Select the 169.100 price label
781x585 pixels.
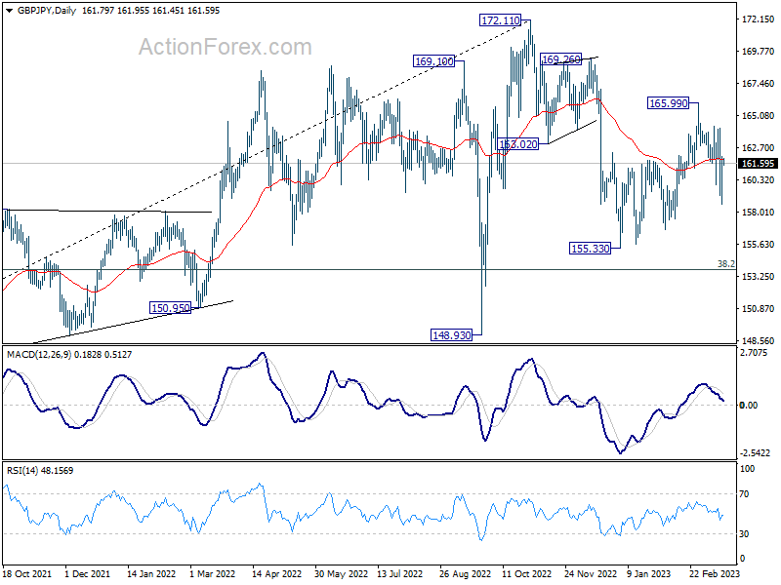pos(433,61)
